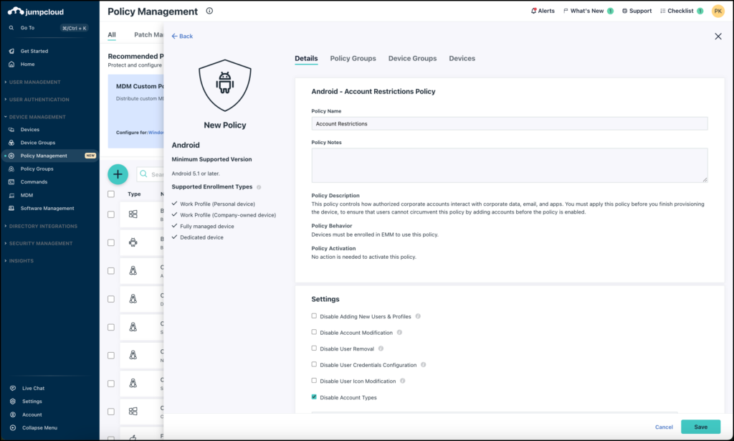The image size is (734, 441).
Task: Expand the User Management section
Action: tap(33, 82)
